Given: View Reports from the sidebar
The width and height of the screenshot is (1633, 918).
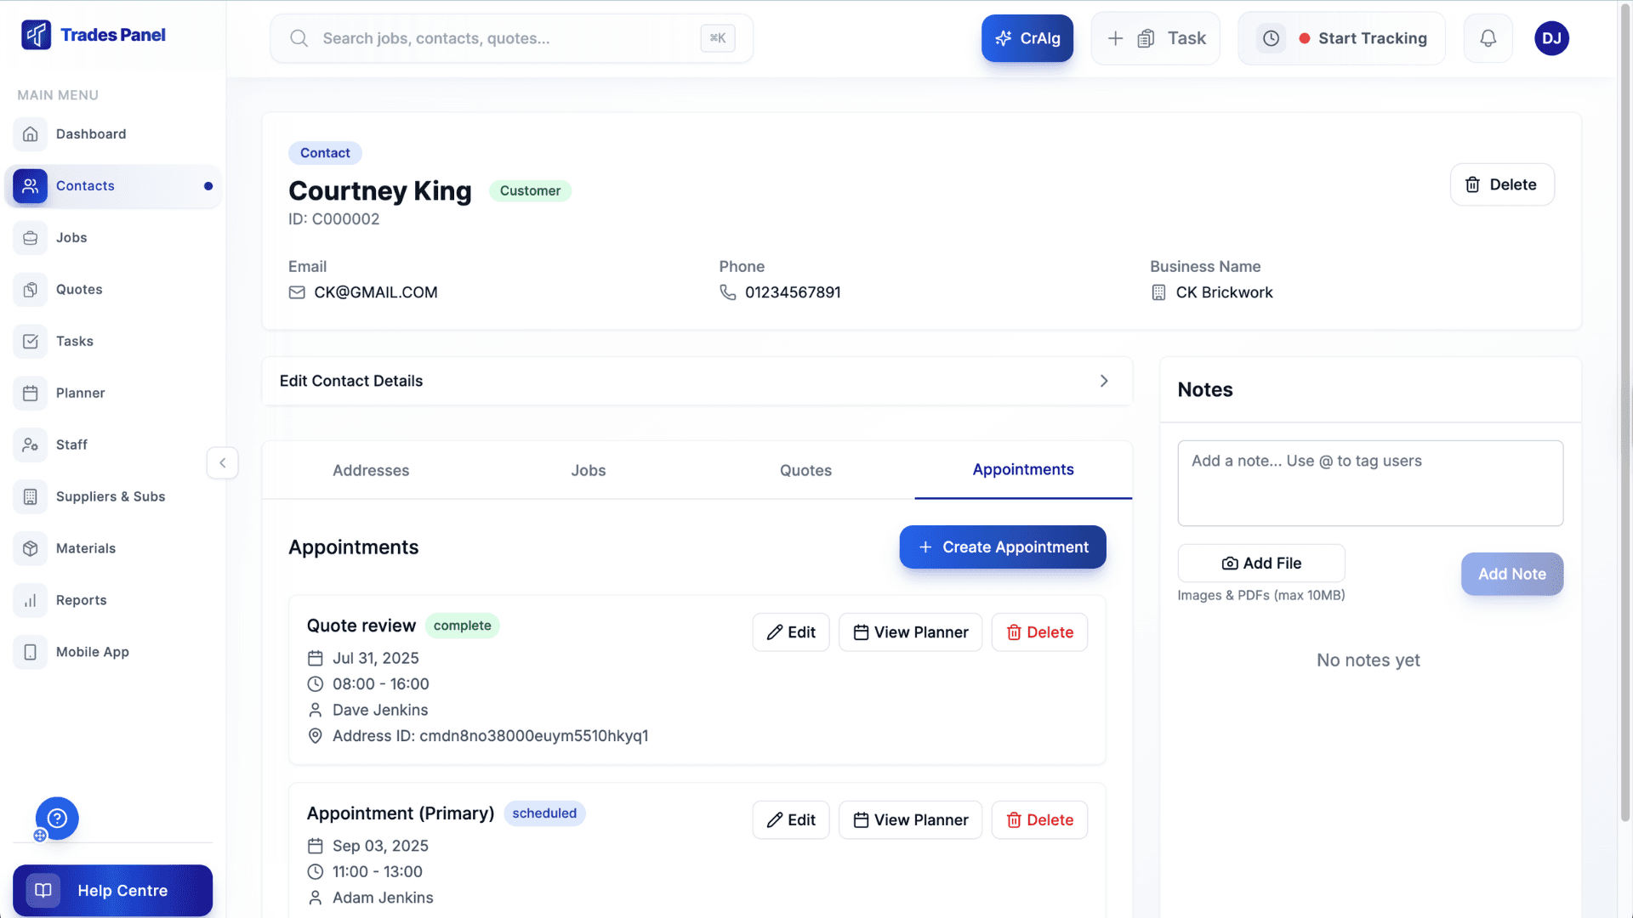Looking at the screenshot, I should 80,600.
